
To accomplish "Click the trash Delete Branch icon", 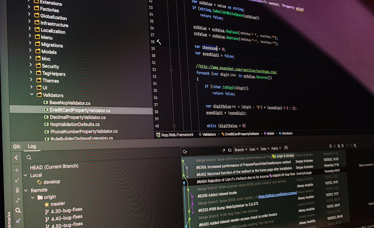I will 17,190.
